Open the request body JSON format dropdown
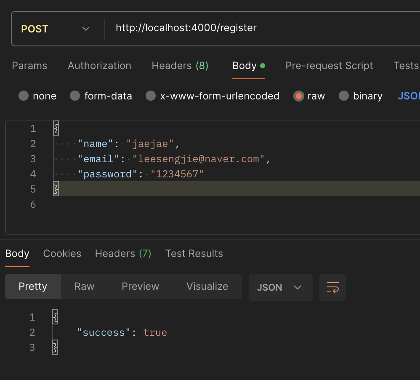Image resolution: width=420 pixels, height=380 pixels. (409, 96)
